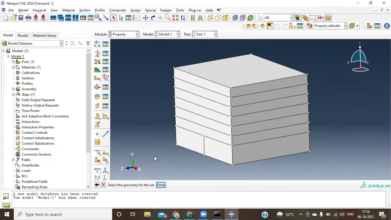The width and height of the screenshot is (391, 220).
Task: Open the File menu
Action: click(x=11, y=10)
